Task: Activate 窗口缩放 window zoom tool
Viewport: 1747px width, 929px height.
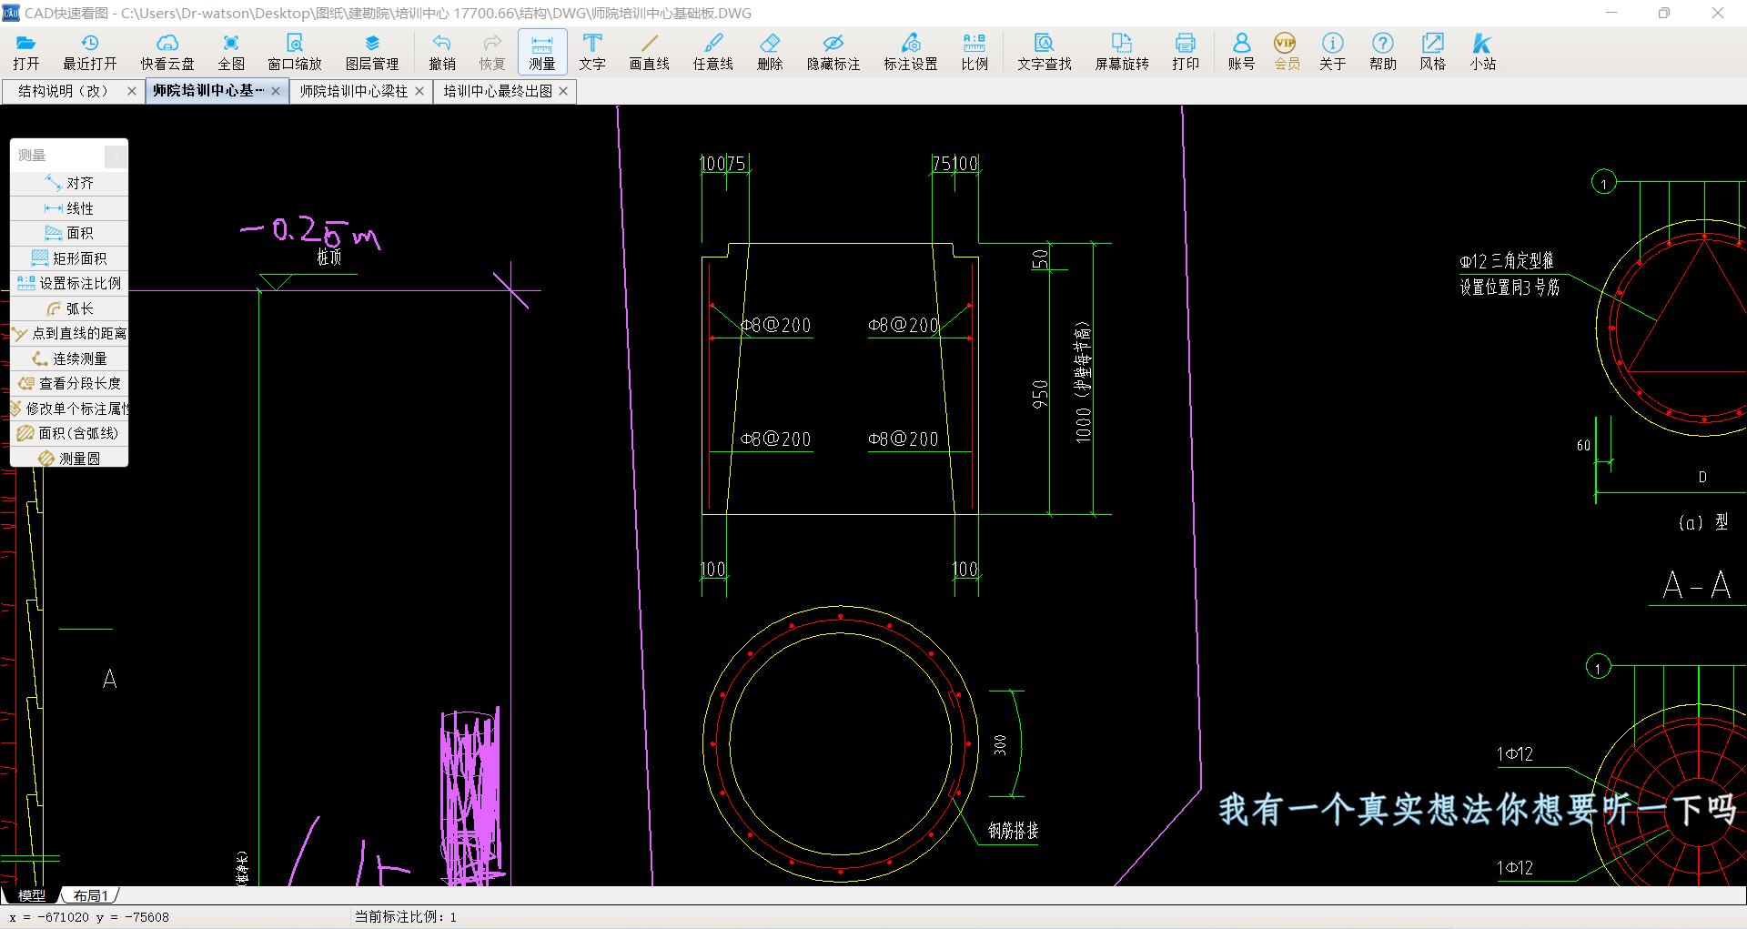Action: 295,52
